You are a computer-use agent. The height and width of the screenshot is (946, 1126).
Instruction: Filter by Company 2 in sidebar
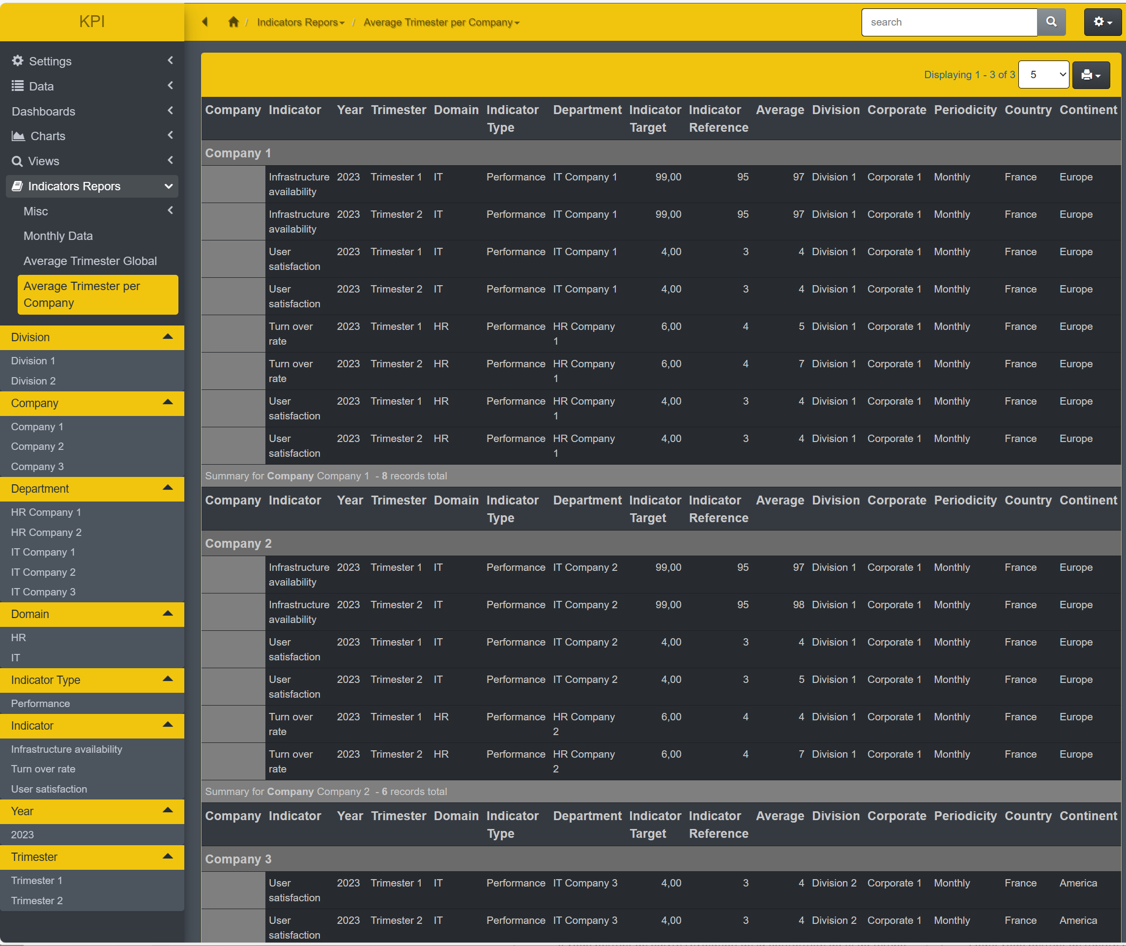(x=37, y=446)
